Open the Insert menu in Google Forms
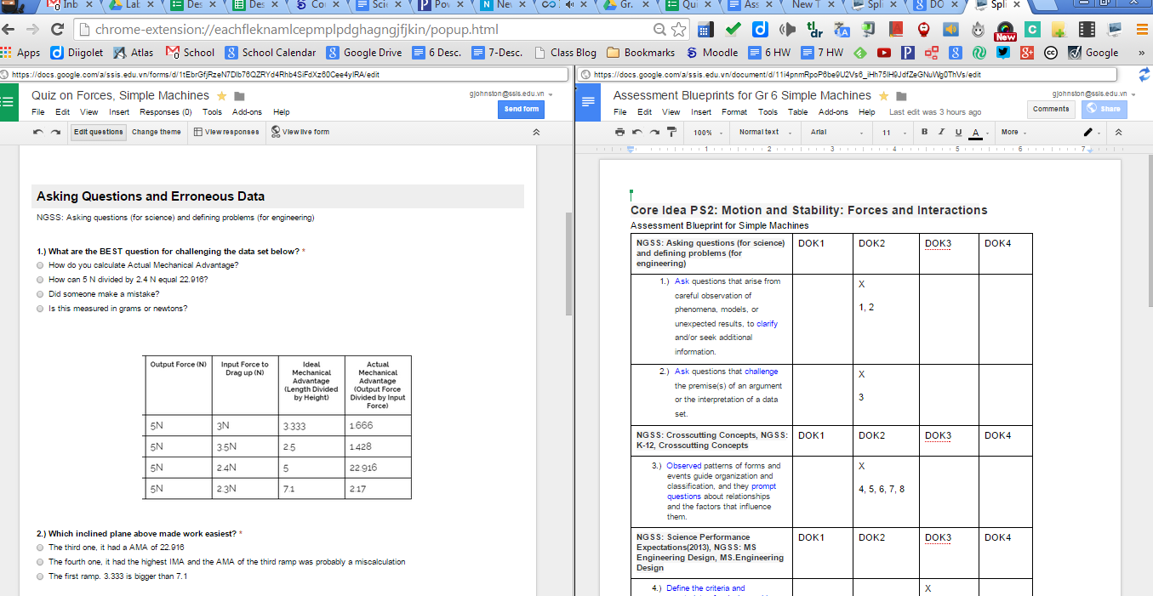This screenshot has height=596, width=1153. (118, 111)
